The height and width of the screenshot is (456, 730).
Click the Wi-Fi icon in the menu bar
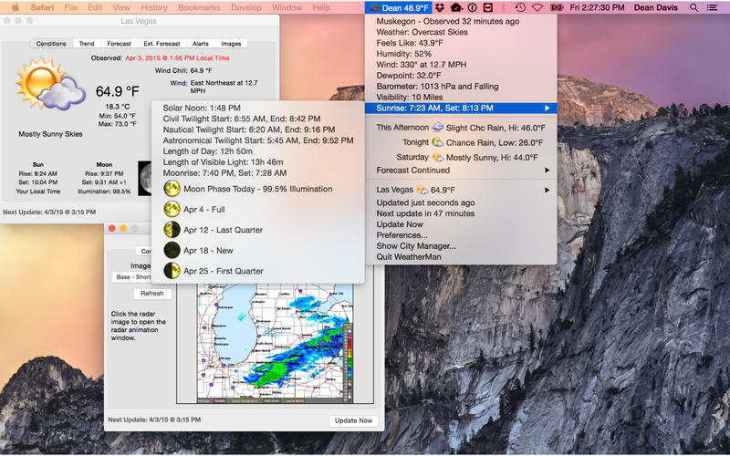pos(537,7)
